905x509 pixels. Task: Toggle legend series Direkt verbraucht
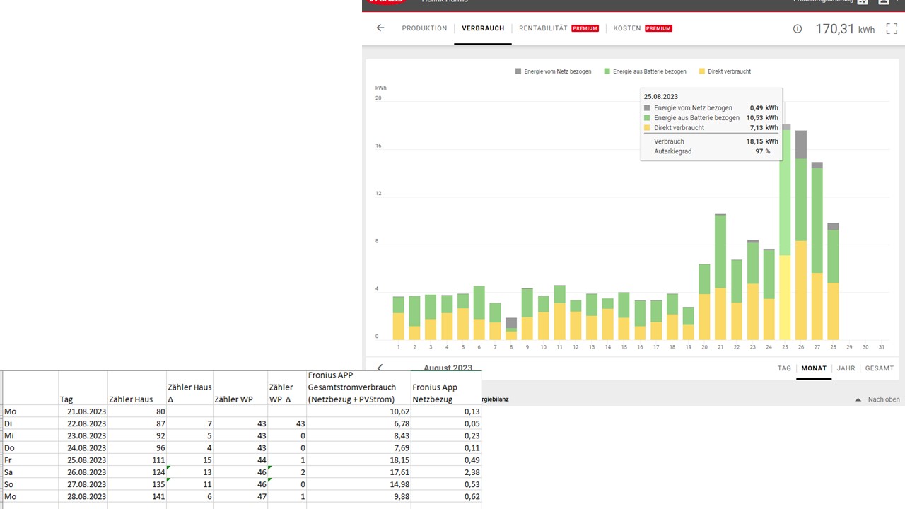coord(725,71)
